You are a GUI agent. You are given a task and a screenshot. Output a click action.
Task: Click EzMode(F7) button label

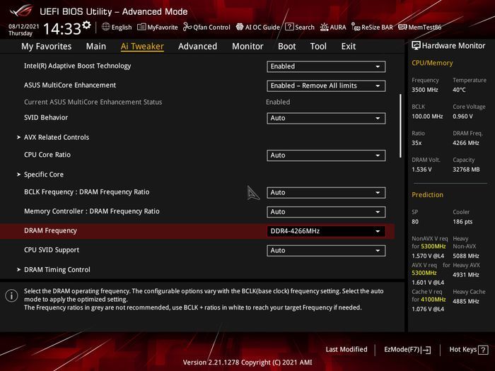pyautogui.click(x=402, y=350)
